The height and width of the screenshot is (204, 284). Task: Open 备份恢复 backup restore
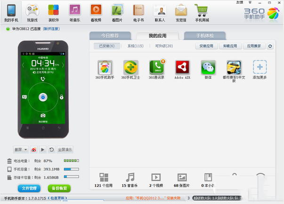click(x=59, y=188)
